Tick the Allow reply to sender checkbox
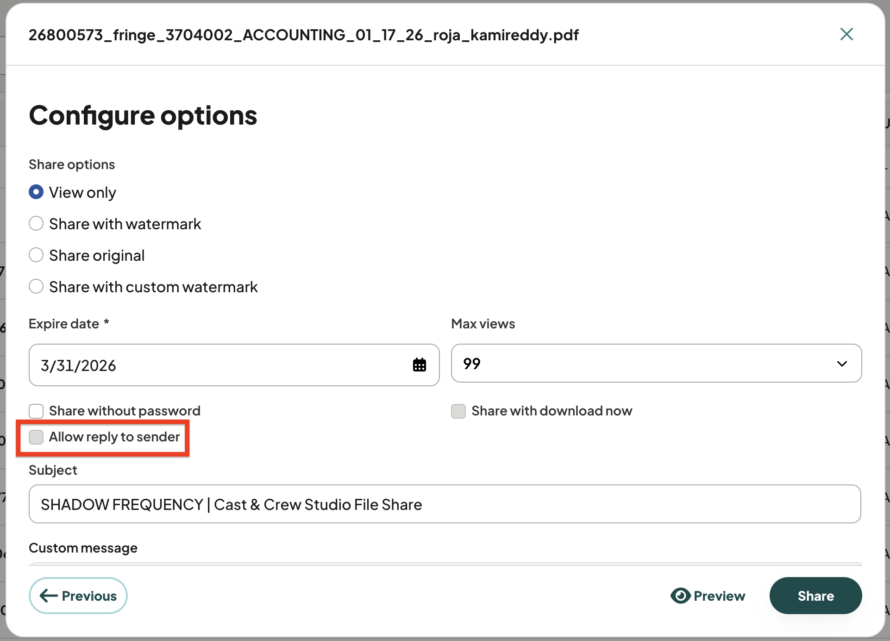The image size is (890, 641). click(36, 437)
